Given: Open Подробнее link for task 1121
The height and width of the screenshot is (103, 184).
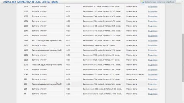Looking at the screenshot, I should pyautogui.click(x=153, y=55).
